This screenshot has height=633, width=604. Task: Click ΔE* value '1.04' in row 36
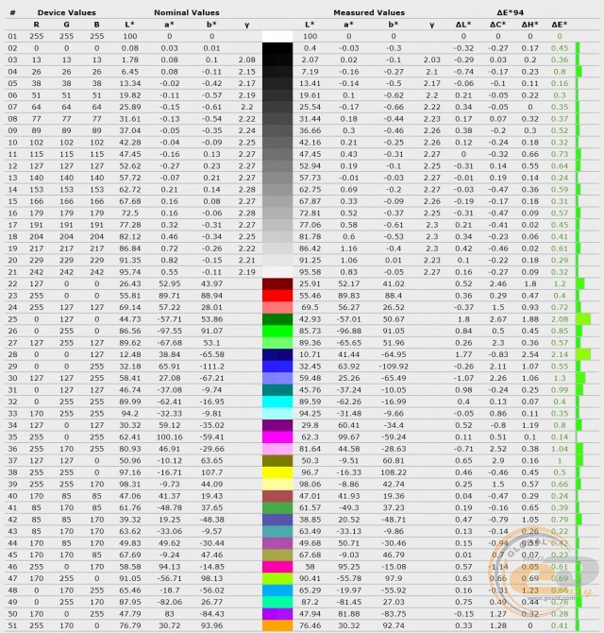[x=560, y=449]
